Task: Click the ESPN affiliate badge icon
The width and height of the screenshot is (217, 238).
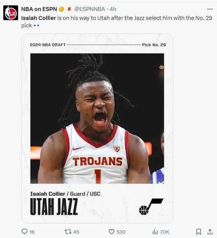Action: (x=69, y=9)
